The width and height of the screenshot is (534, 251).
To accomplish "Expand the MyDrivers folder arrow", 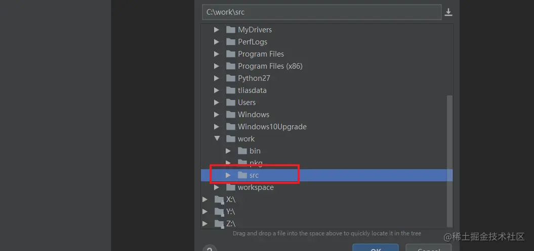I will 216,30.
